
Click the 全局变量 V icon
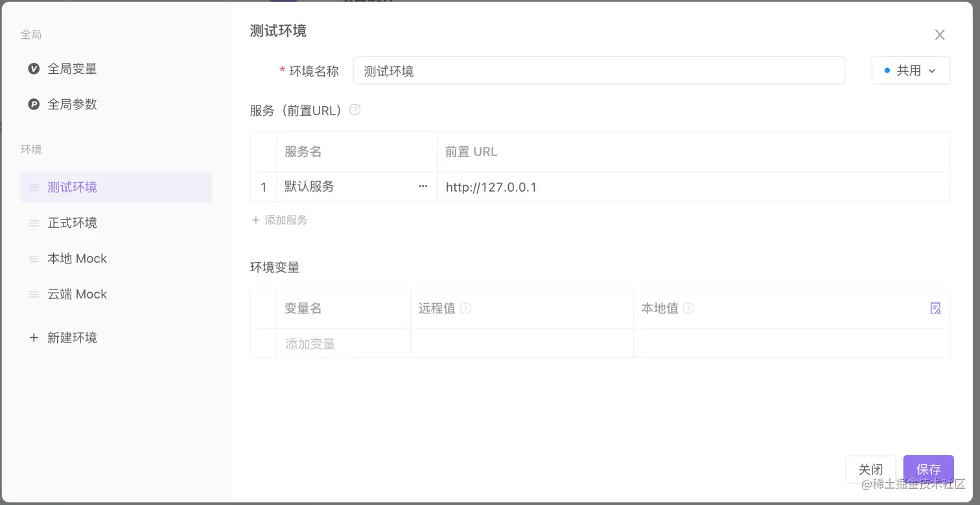coord(34,69)
